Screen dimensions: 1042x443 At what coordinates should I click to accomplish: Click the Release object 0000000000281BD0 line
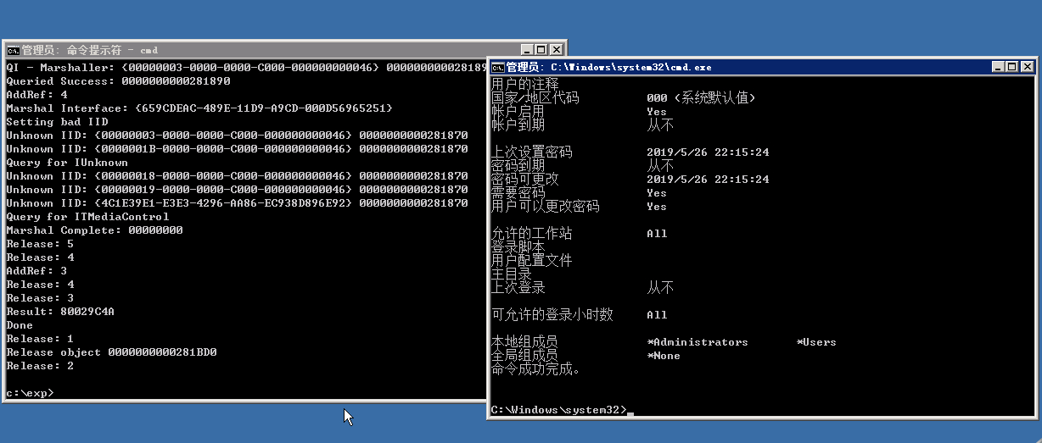(x=111, y=352)
